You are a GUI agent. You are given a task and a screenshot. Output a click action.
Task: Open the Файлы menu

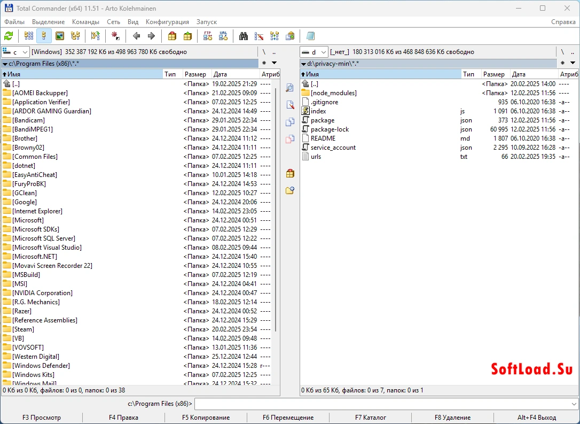tap(14, 22)
